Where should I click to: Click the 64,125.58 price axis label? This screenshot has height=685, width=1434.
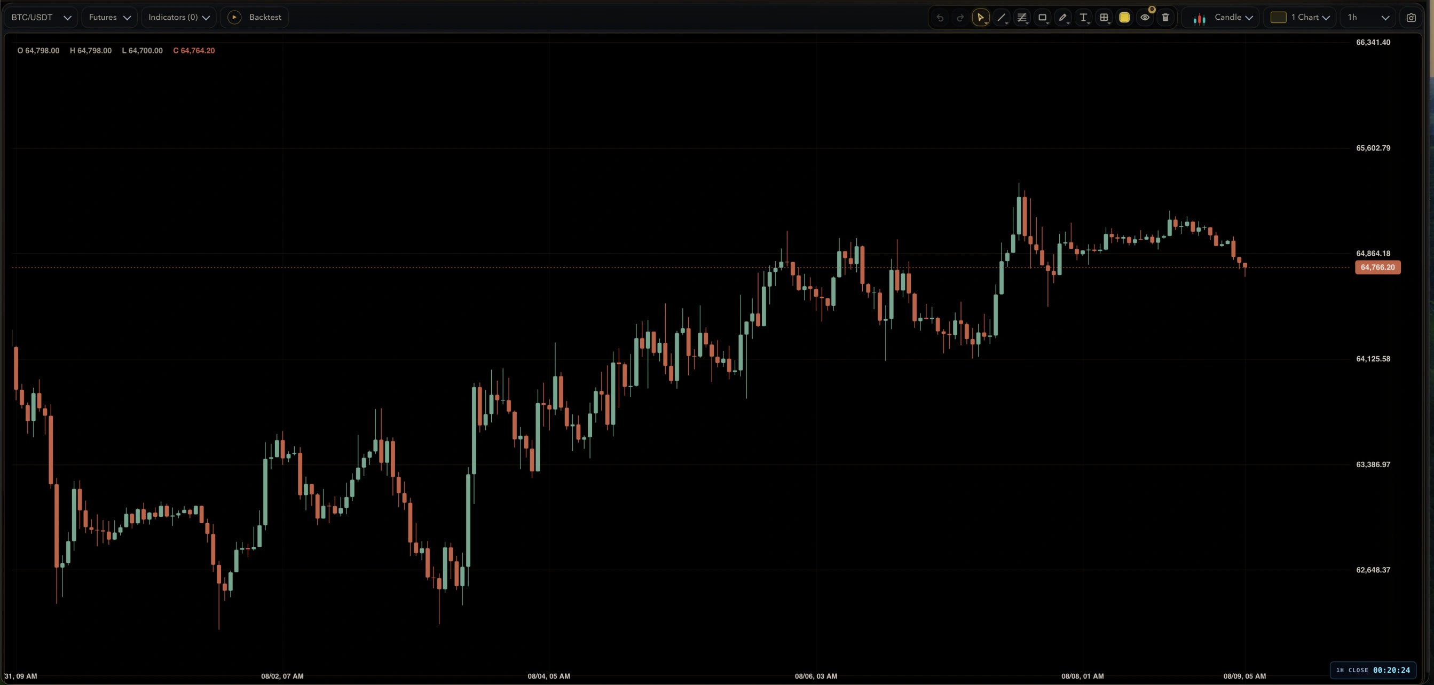point(1373,359)
